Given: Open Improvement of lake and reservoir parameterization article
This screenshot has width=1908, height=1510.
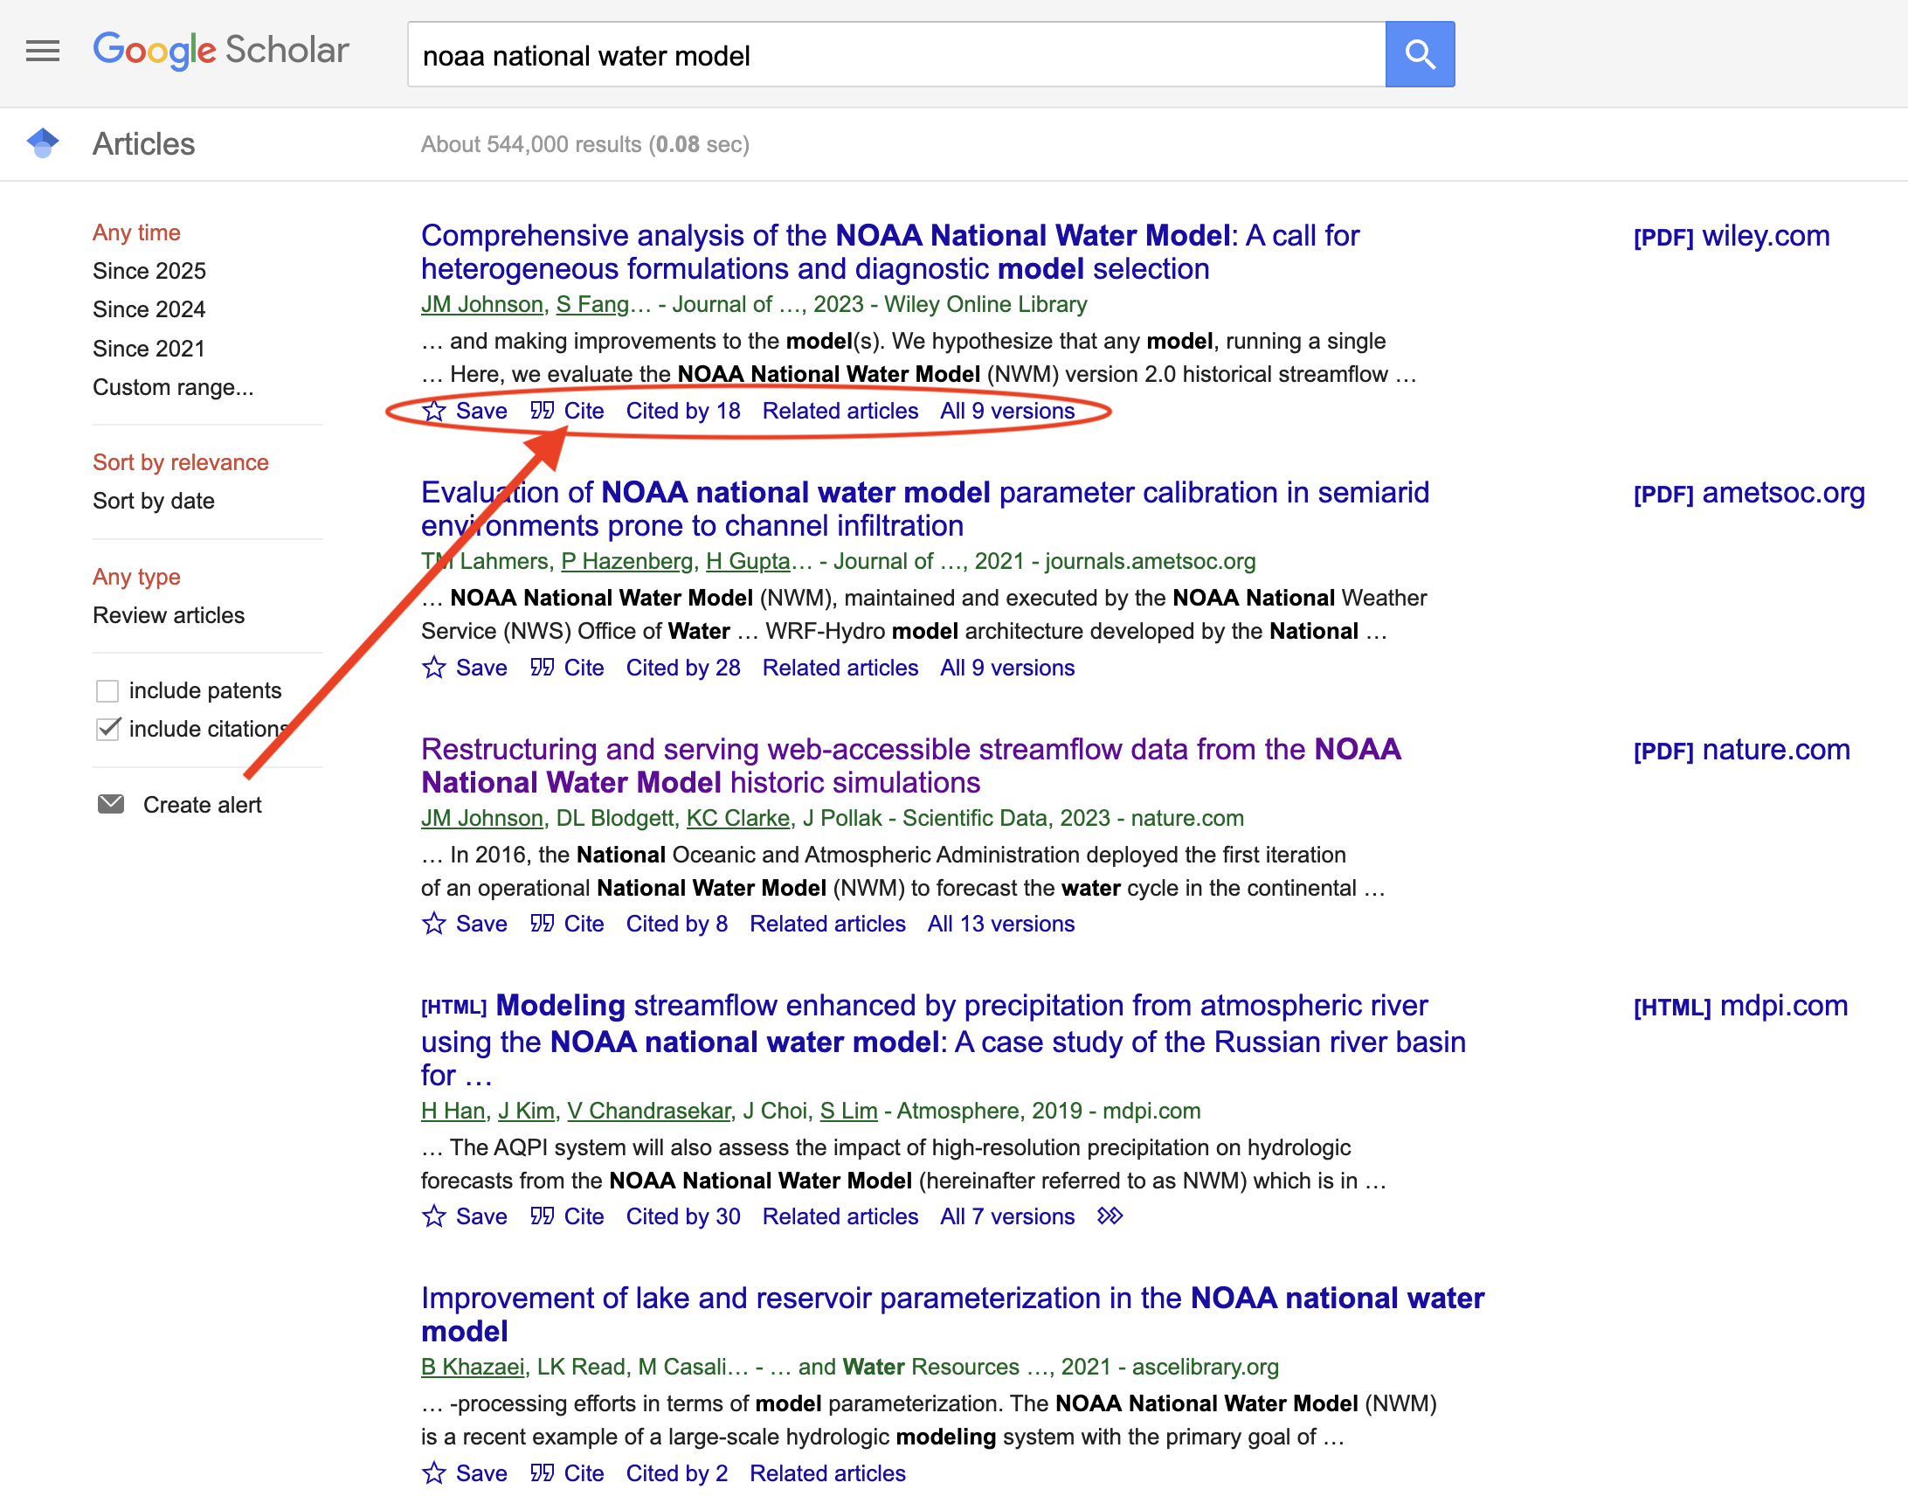Looking at the screenshot, I should tap(952, 1314).
